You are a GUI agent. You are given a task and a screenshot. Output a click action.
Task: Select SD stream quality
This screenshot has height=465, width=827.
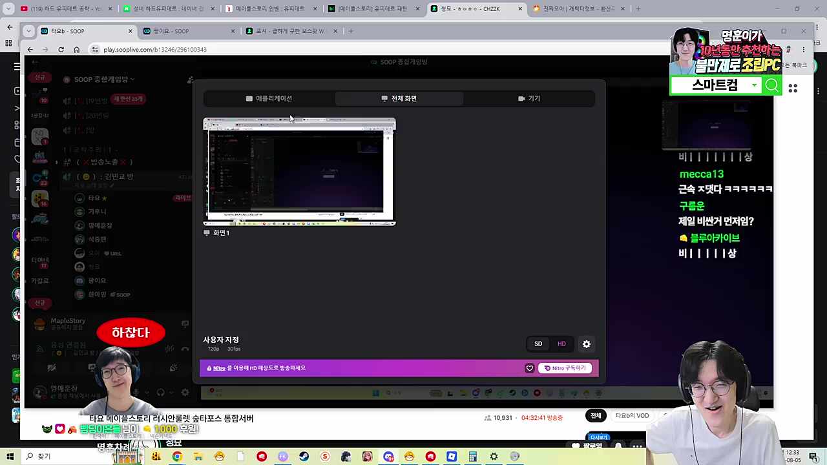click(538, 344)
